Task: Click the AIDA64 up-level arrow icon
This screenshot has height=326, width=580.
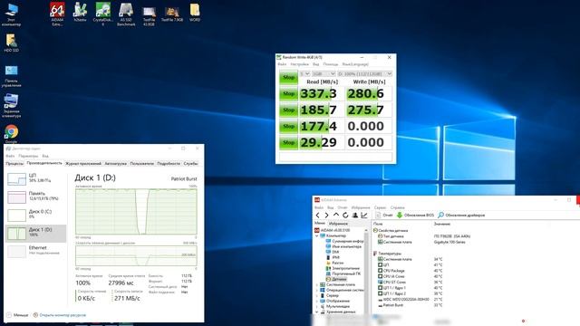Action: (336, 215)
